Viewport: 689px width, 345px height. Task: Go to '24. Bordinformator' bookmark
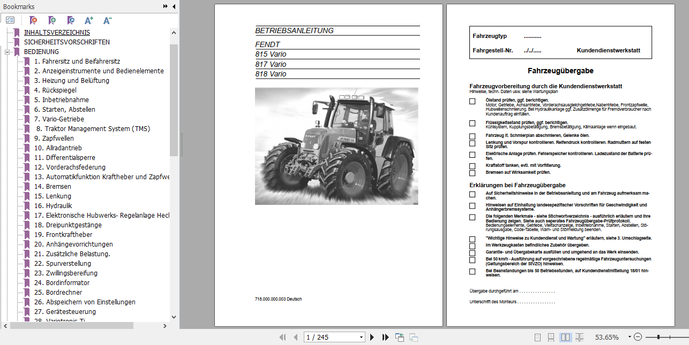tap(62, 283)
